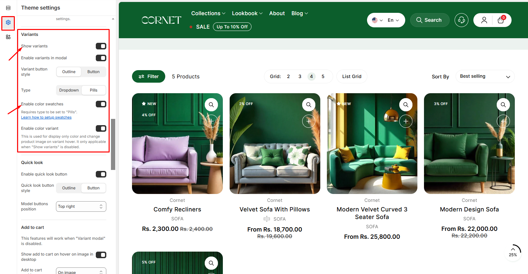The image size is (528, 274).
Task: Click the customer support headset icon
Action: pyautogui.click(x=461, y=20)
